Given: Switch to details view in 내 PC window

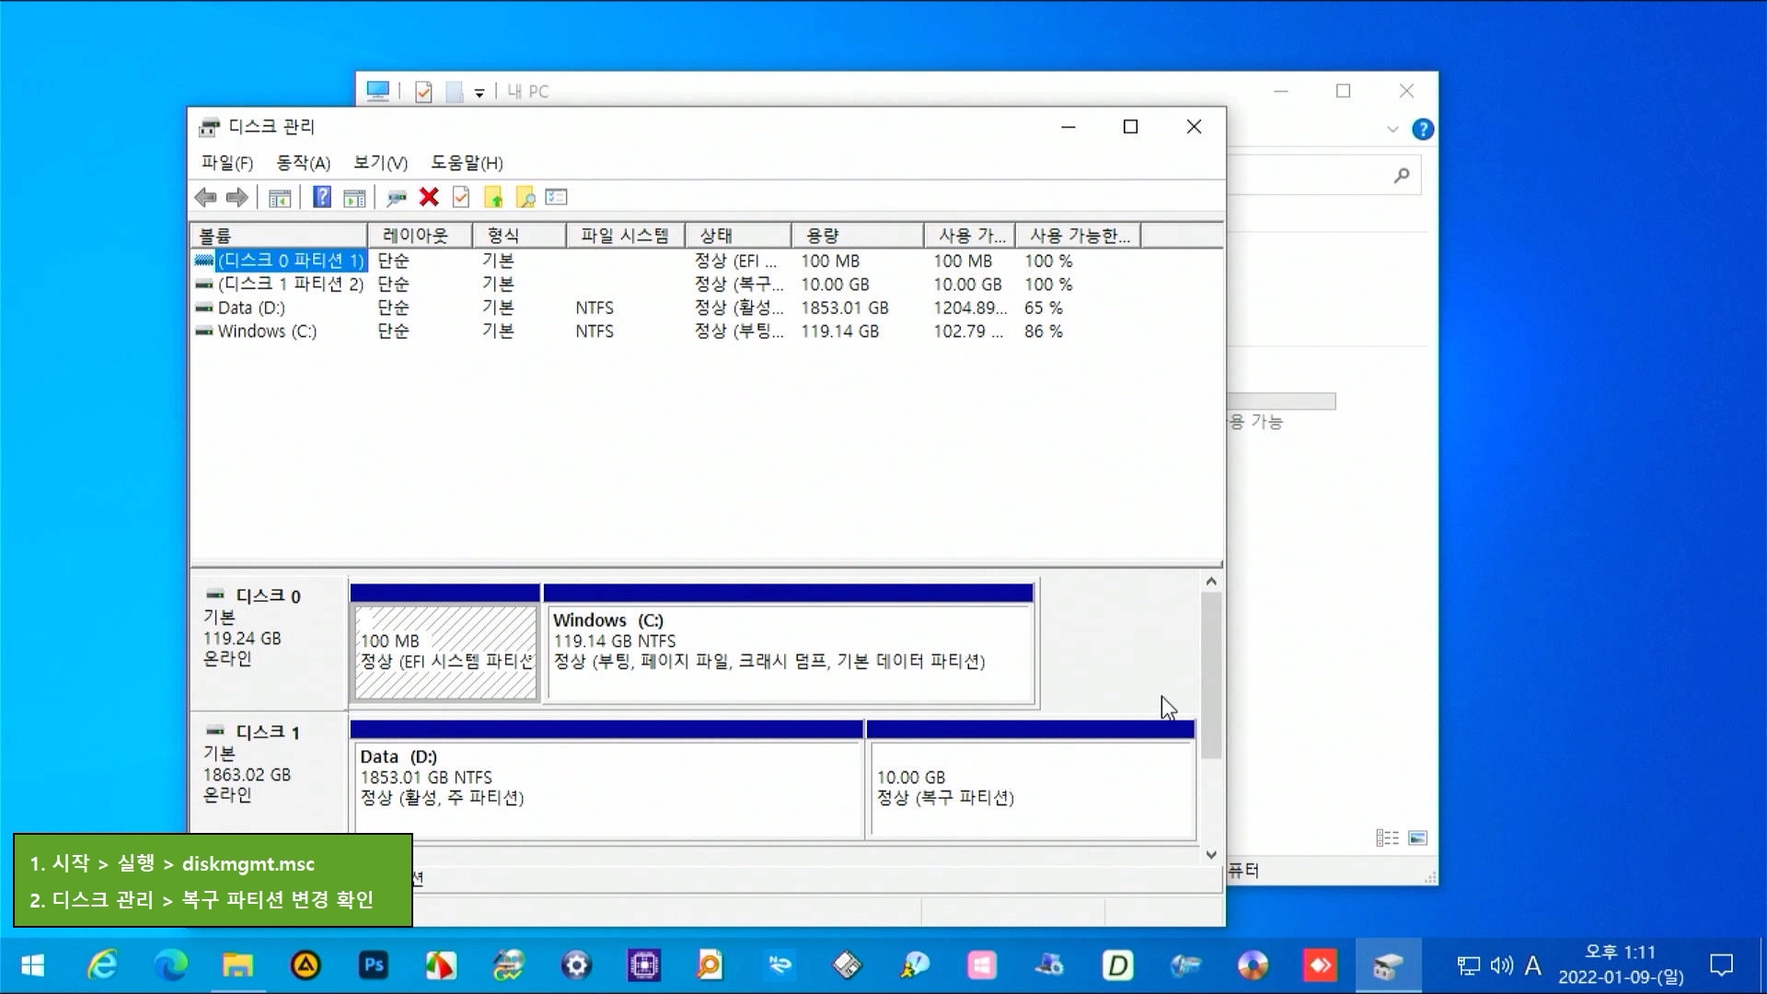Looking at the screenshot, I should point(1387,838).
